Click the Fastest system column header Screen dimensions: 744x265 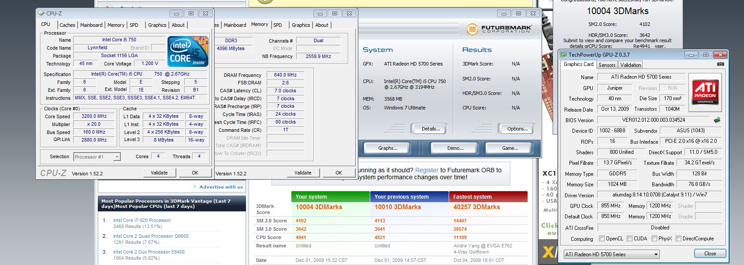488,196
